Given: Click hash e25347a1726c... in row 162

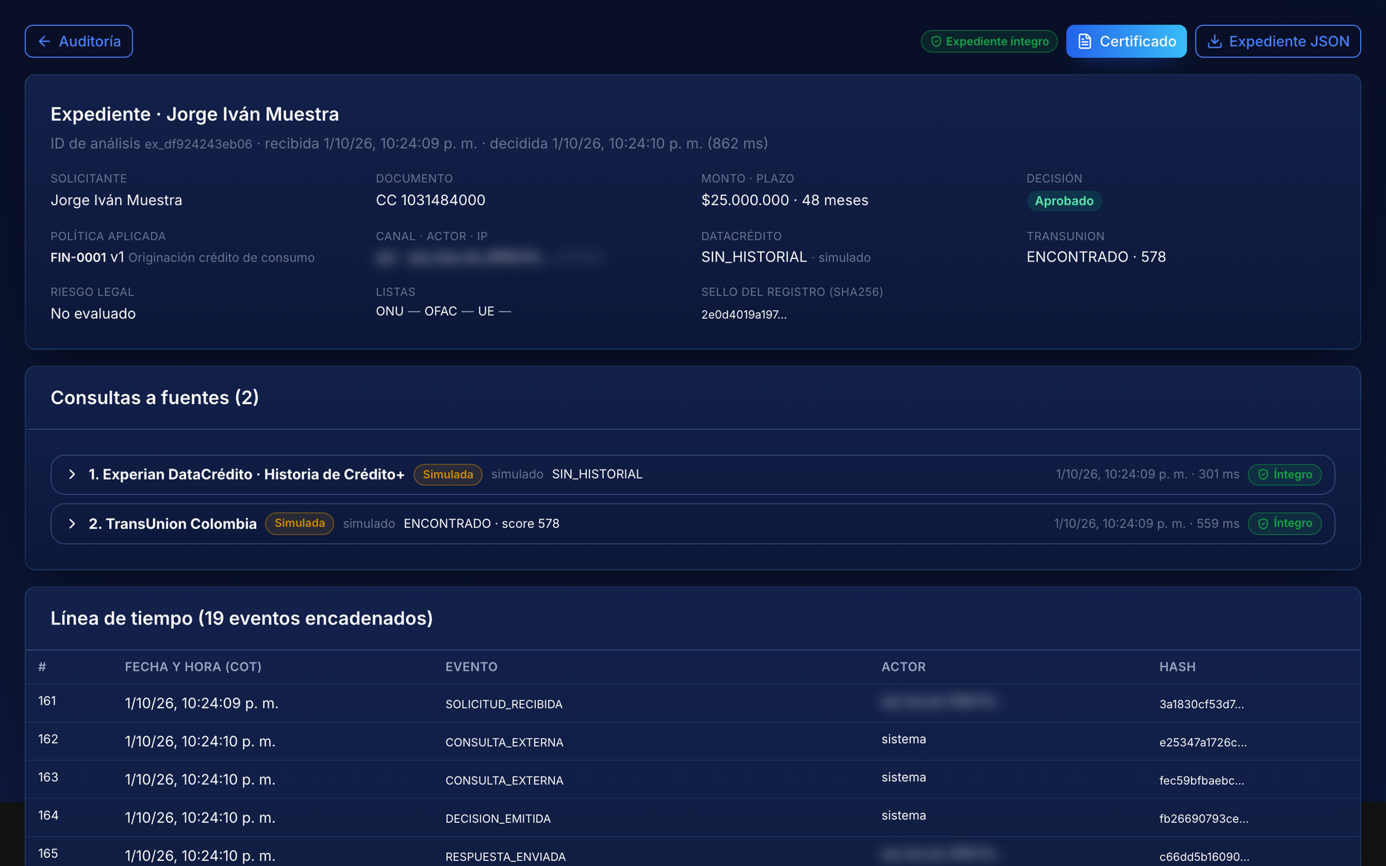Looking at the screenshot, I should 1203,742.
